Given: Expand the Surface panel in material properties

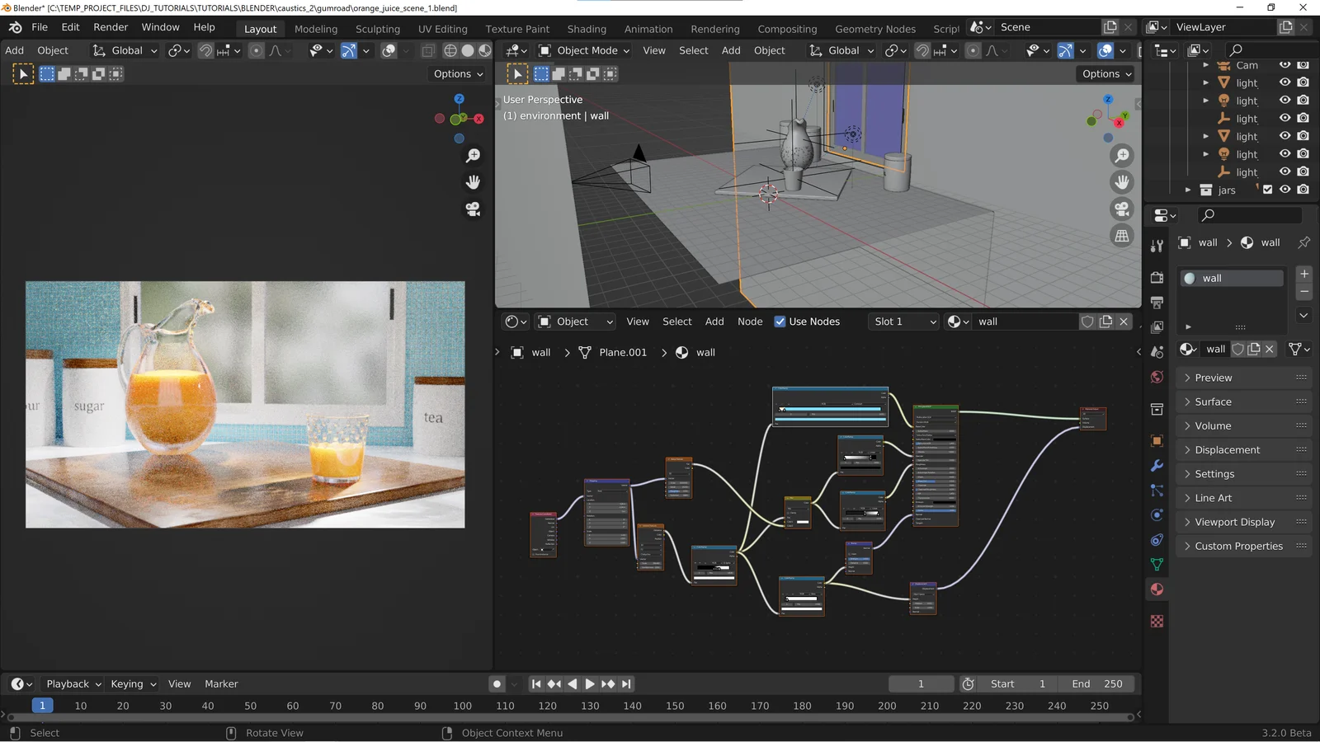Looking at the screenshot, I should (1213, 402).
